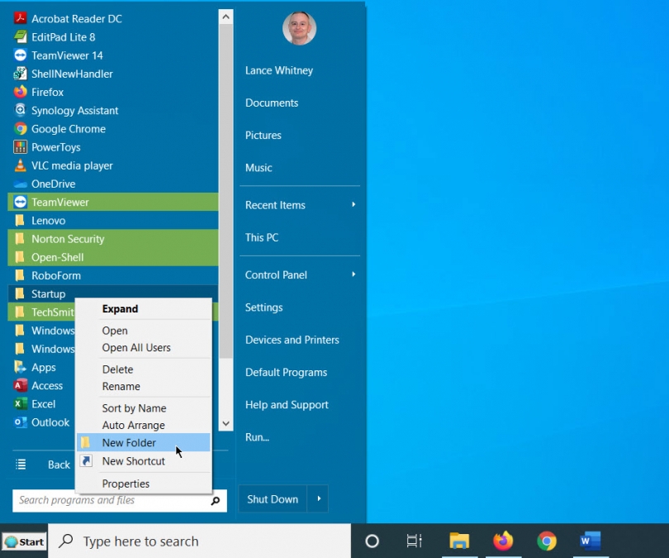Open Settings from Start menu
669x558 pixels.
coord(263,308)
